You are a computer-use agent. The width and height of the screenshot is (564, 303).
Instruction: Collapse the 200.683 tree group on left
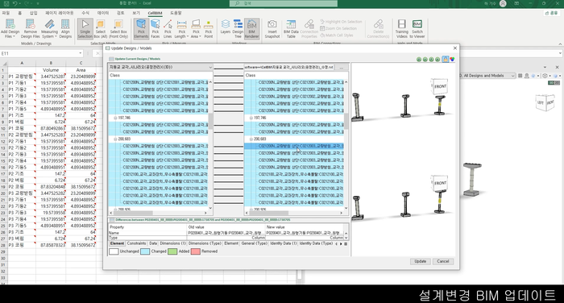tap(115, 139)
